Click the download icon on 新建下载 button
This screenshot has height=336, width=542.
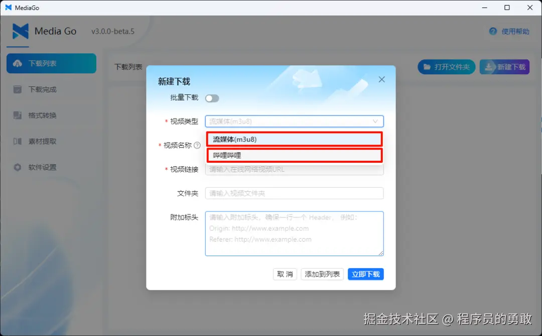click(489, 66)
